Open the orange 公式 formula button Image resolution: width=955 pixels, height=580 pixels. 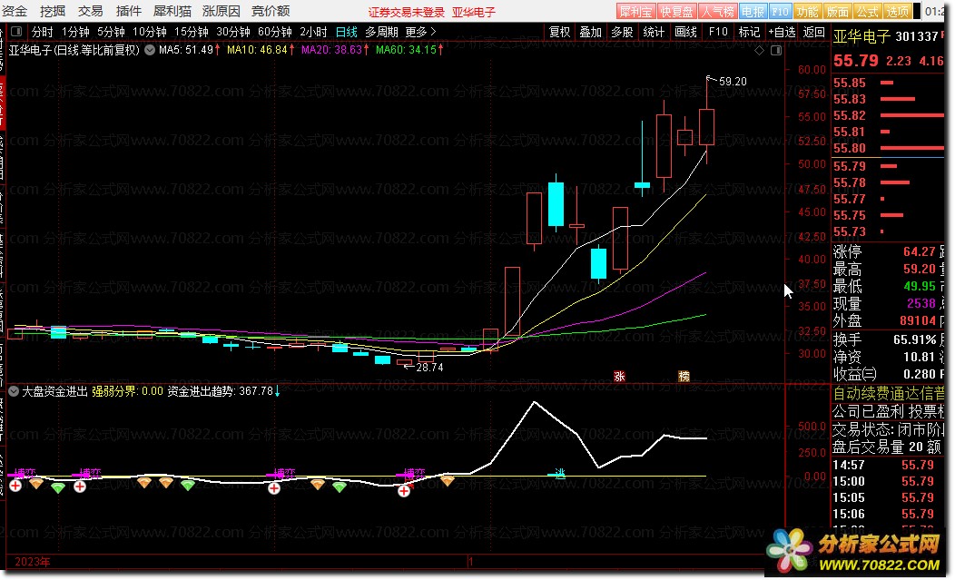tap(867, 12)
